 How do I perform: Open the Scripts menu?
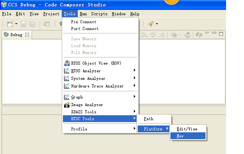pos(99,14)
